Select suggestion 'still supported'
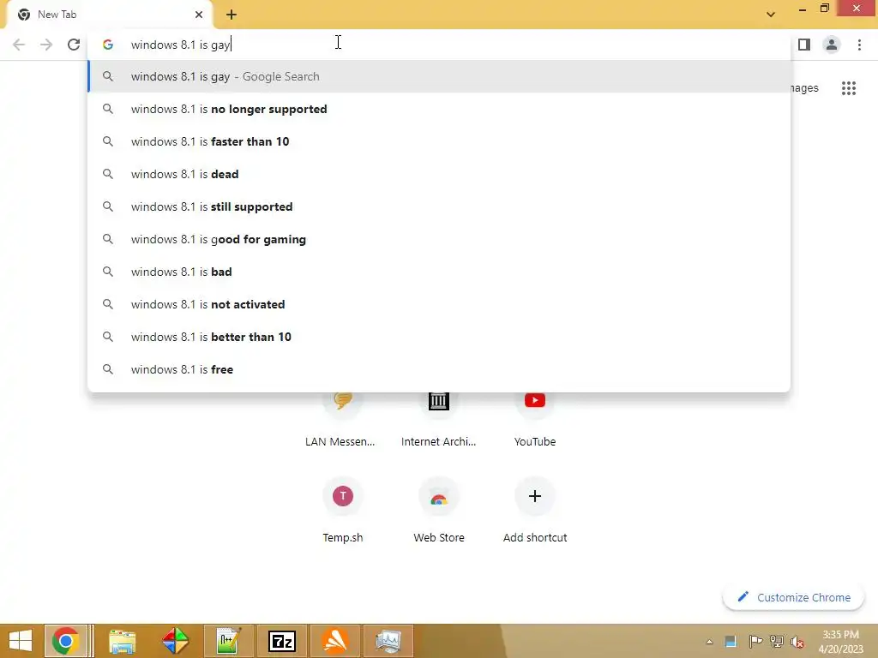 pyautogui.click(x=439, y=206)
